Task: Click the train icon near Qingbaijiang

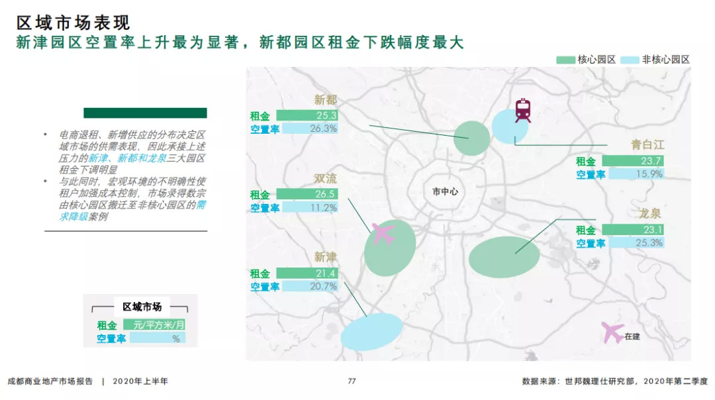Action: point(523,111)
